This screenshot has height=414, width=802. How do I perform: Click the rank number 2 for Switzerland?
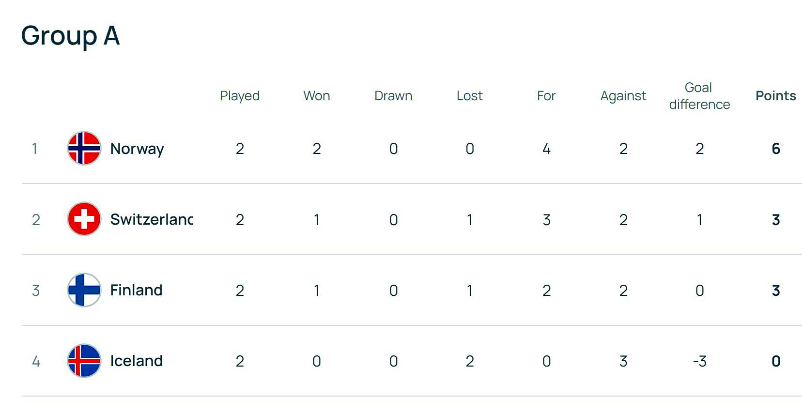(36, 220)
